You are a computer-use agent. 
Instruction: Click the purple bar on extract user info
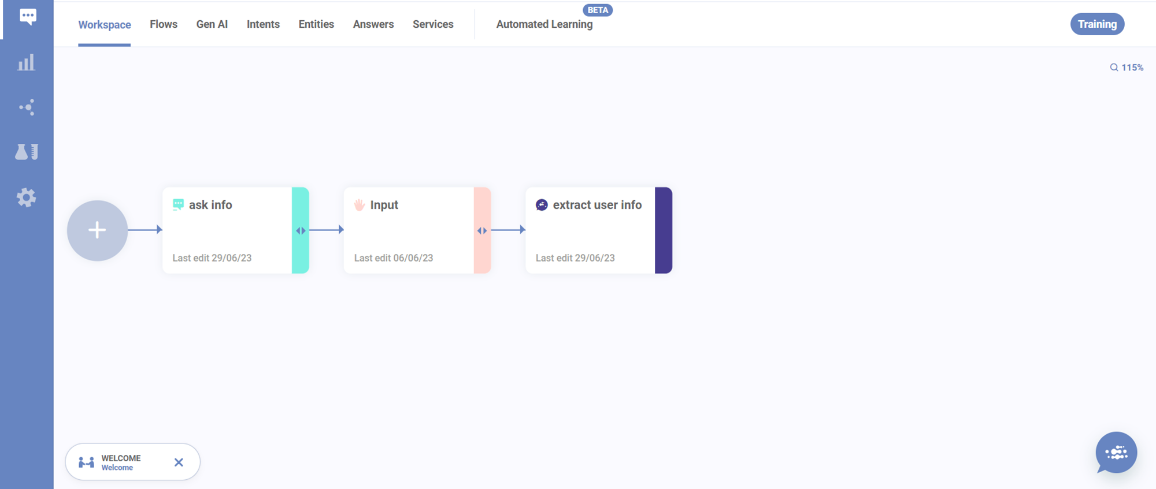663,230
